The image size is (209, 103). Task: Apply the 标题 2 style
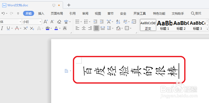point(181,25)
